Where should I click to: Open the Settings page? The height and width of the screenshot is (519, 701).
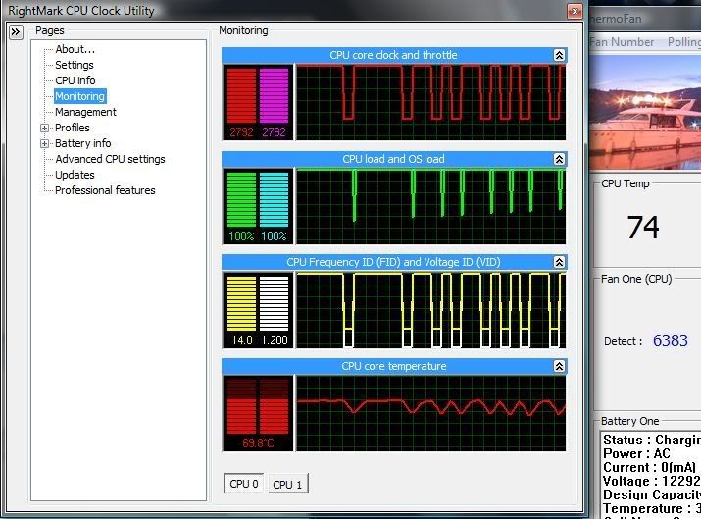[x=74, y=65]
